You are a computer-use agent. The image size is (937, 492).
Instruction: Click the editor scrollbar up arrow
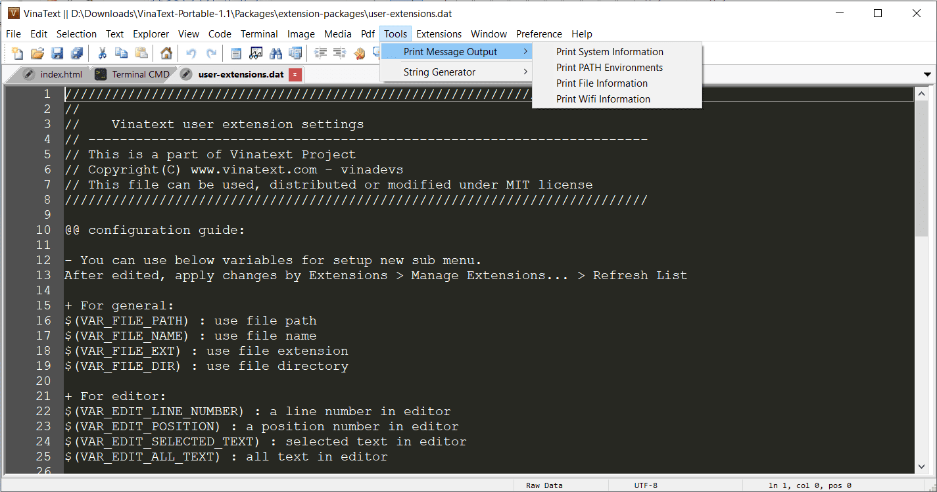921,94
